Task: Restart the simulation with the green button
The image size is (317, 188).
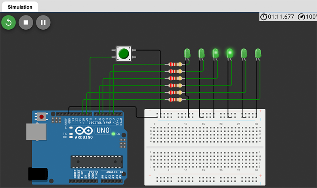Action: 8,23
